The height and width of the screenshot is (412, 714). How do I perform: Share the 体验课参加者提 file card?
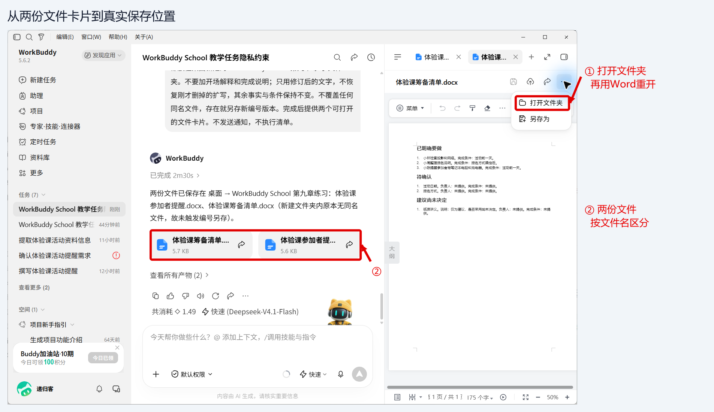(x=349, y=245)
